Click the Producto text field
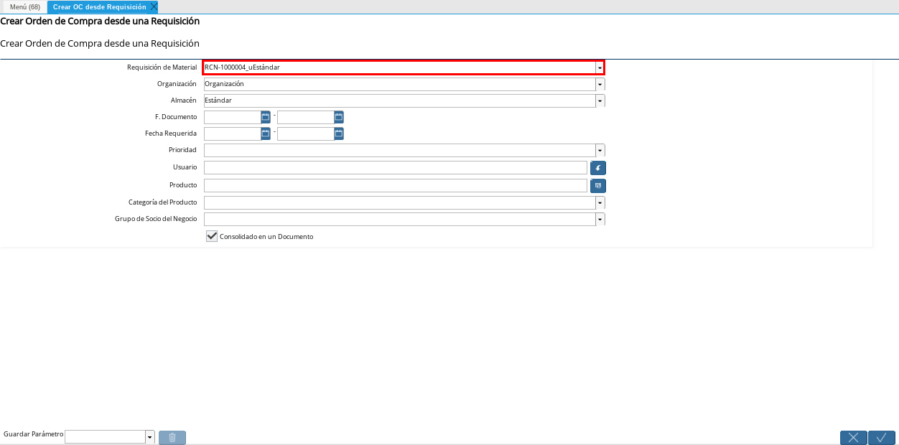 coord(396,186)
